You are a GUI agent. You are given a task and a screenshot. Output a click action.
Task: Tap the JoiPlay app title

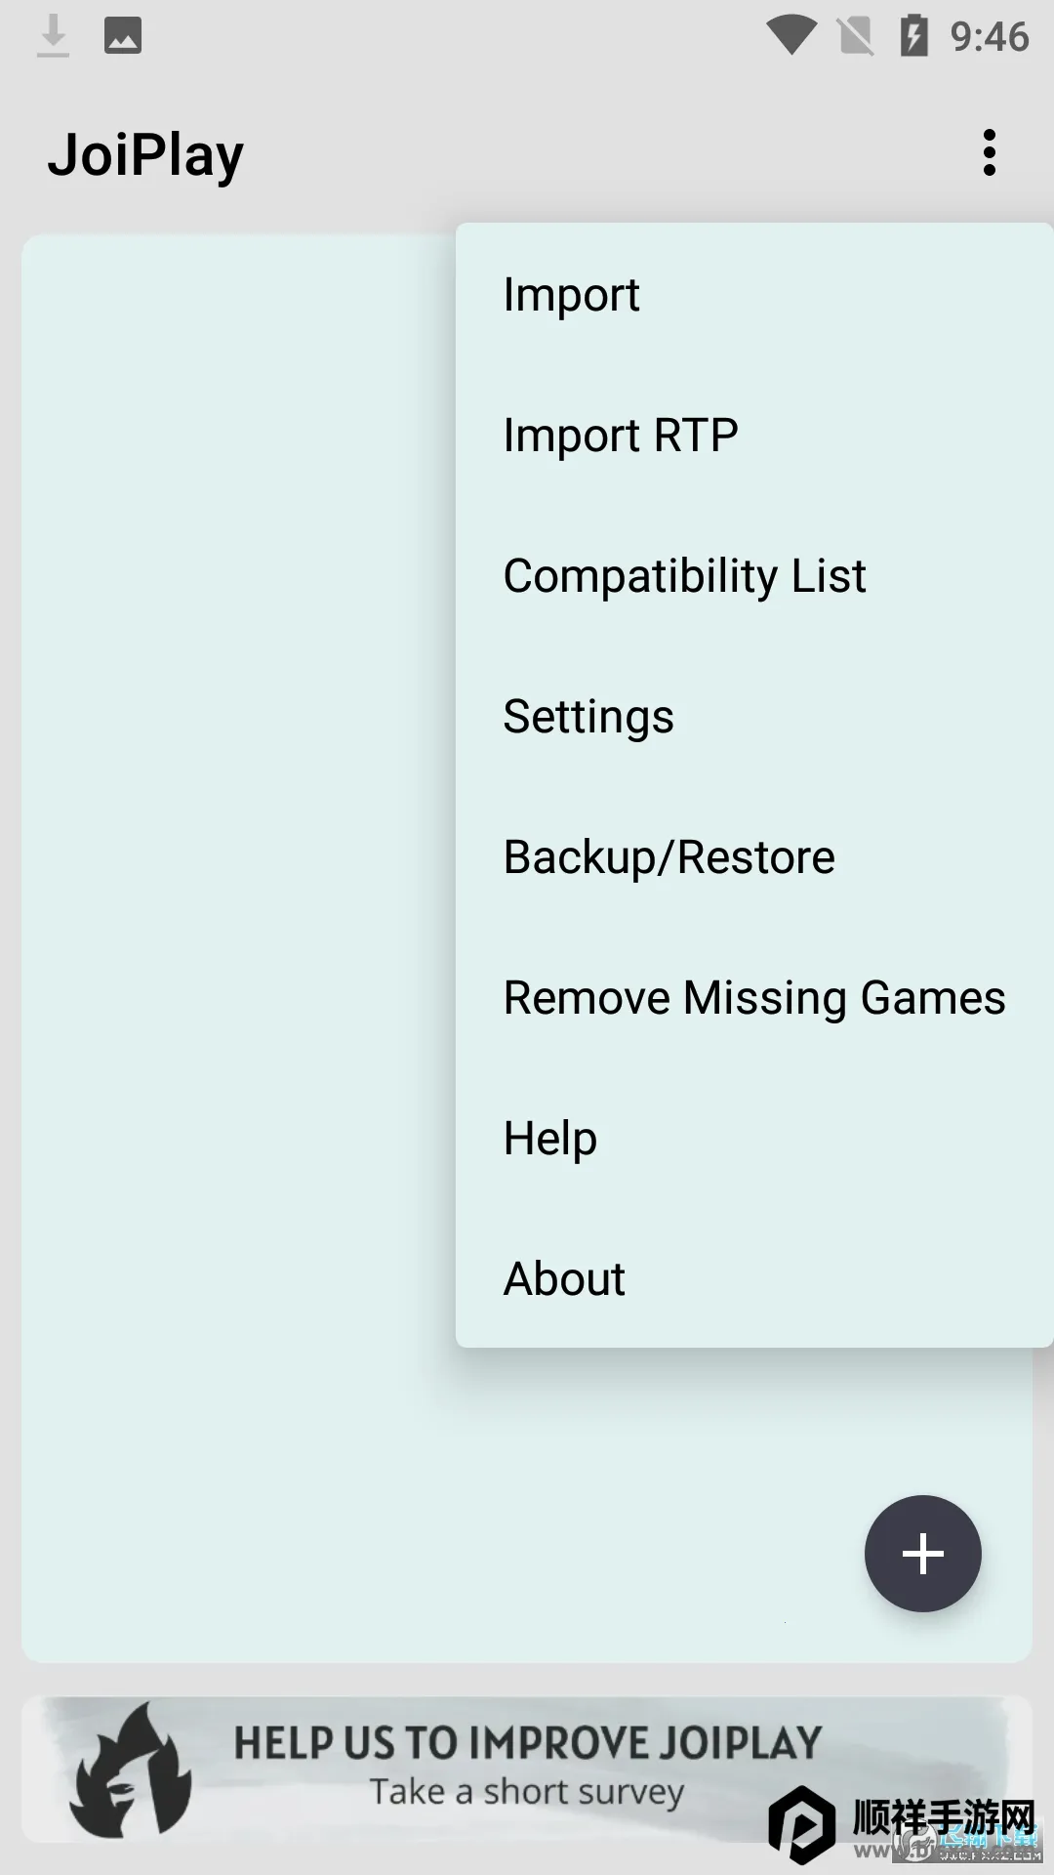(x=145, y=155)
